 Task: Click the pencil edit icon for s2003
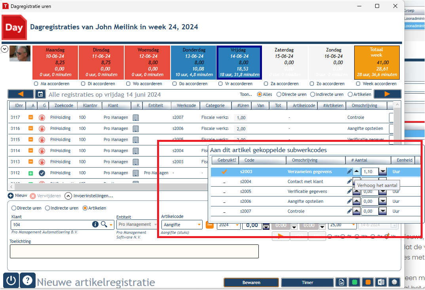[349, 172]
